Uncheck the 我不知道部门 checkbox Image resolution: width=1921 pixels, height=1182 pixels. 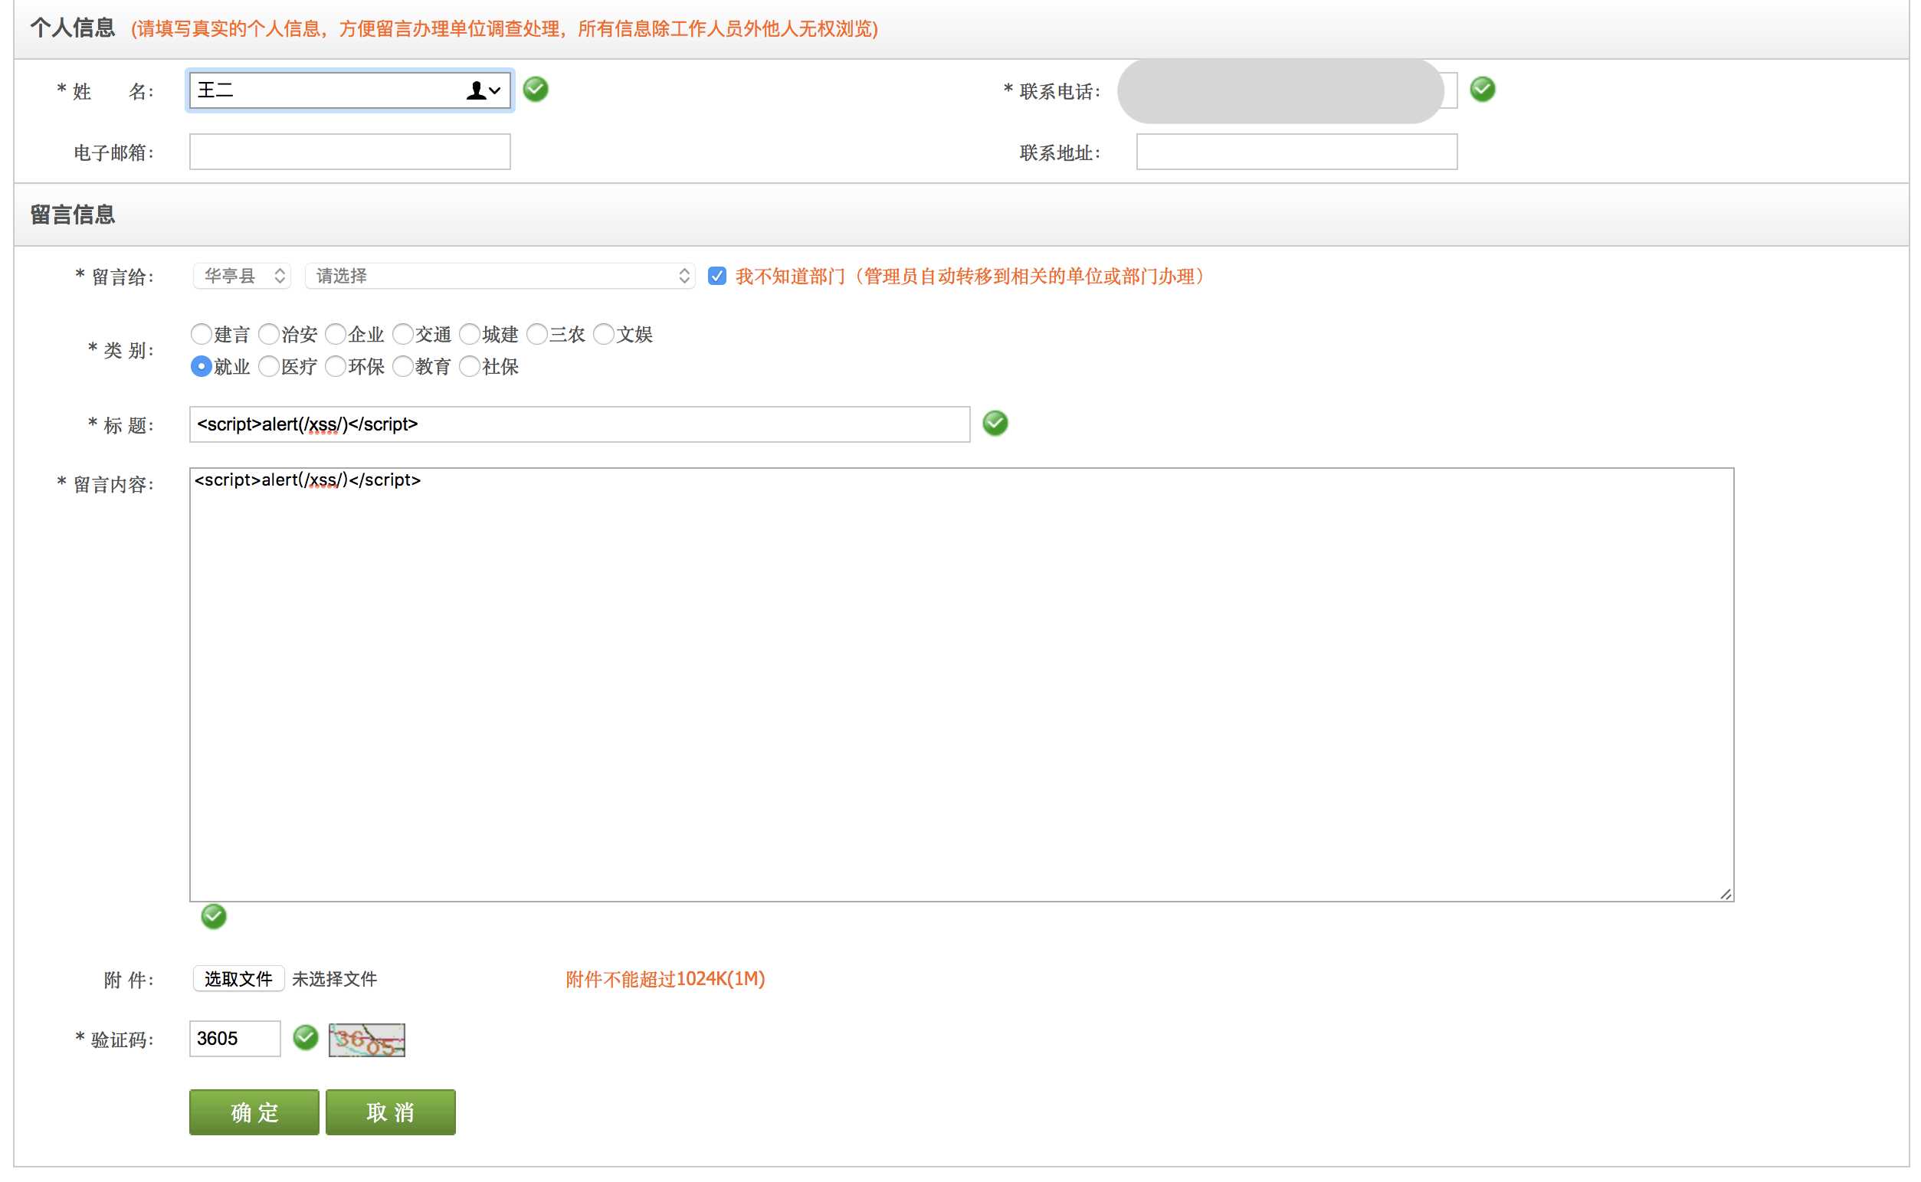coord(717,276)
